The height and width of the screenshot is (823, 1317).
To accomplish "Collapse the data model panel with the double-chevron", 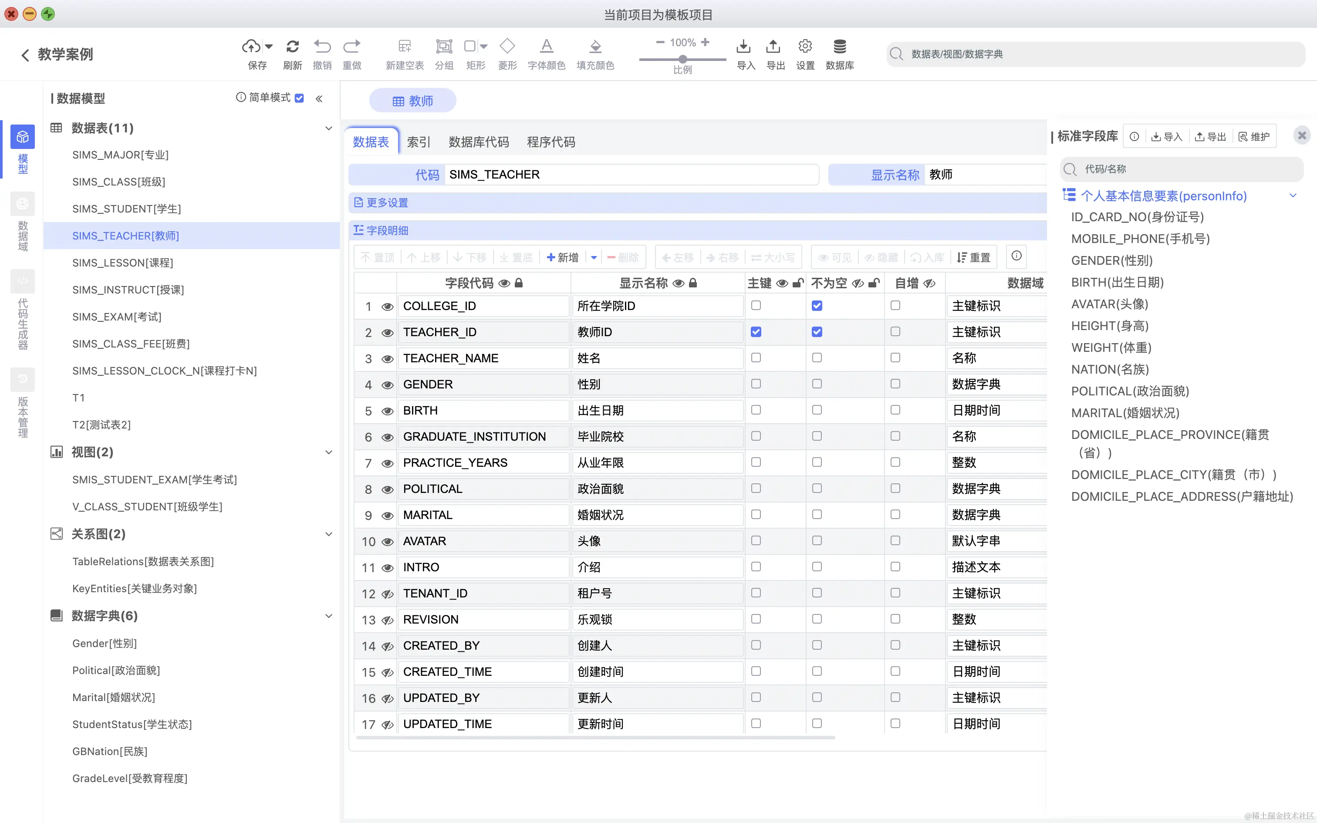I will click(319, 98).
